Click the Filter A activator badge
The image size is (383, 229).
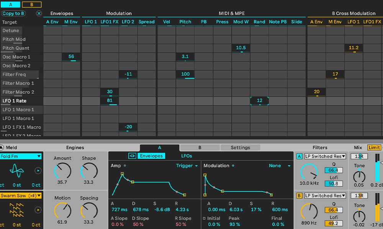(x=300, y=156)
